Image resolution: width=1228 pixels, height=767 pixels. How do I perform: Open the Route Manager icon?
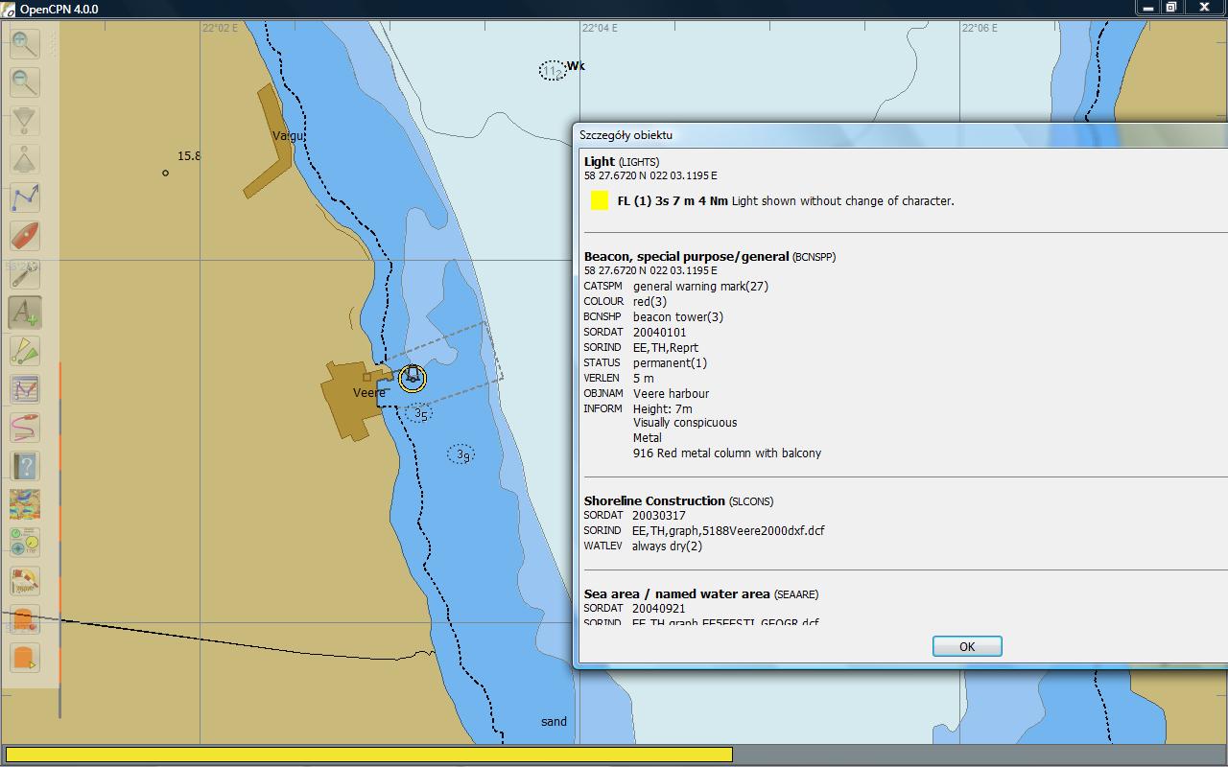tap(25, 389)
